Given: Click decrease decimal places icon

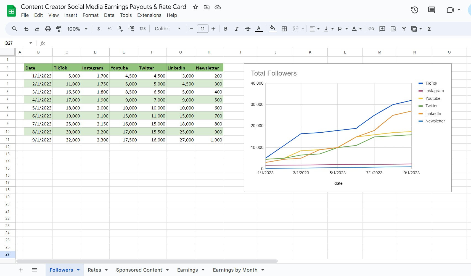Looking at the screenshot, I should tap(120, 29).
